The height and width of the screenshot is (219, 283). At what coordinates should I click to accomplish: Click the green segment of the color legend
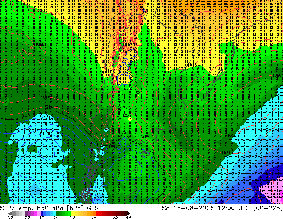[x=63, y=213]
